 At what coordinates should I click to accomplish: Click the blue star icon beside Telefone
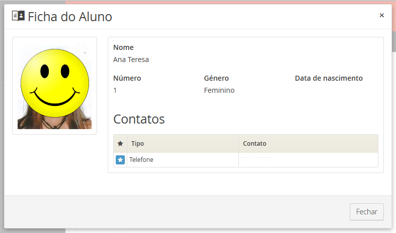tap(120, 160)
